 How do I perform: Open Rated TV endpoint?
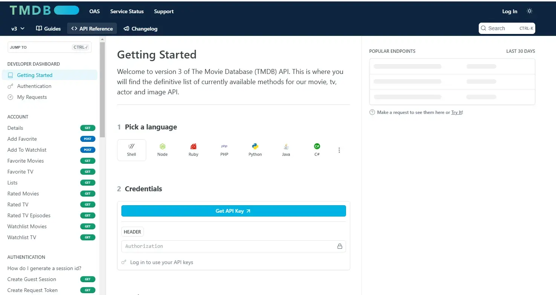(49, 204)
